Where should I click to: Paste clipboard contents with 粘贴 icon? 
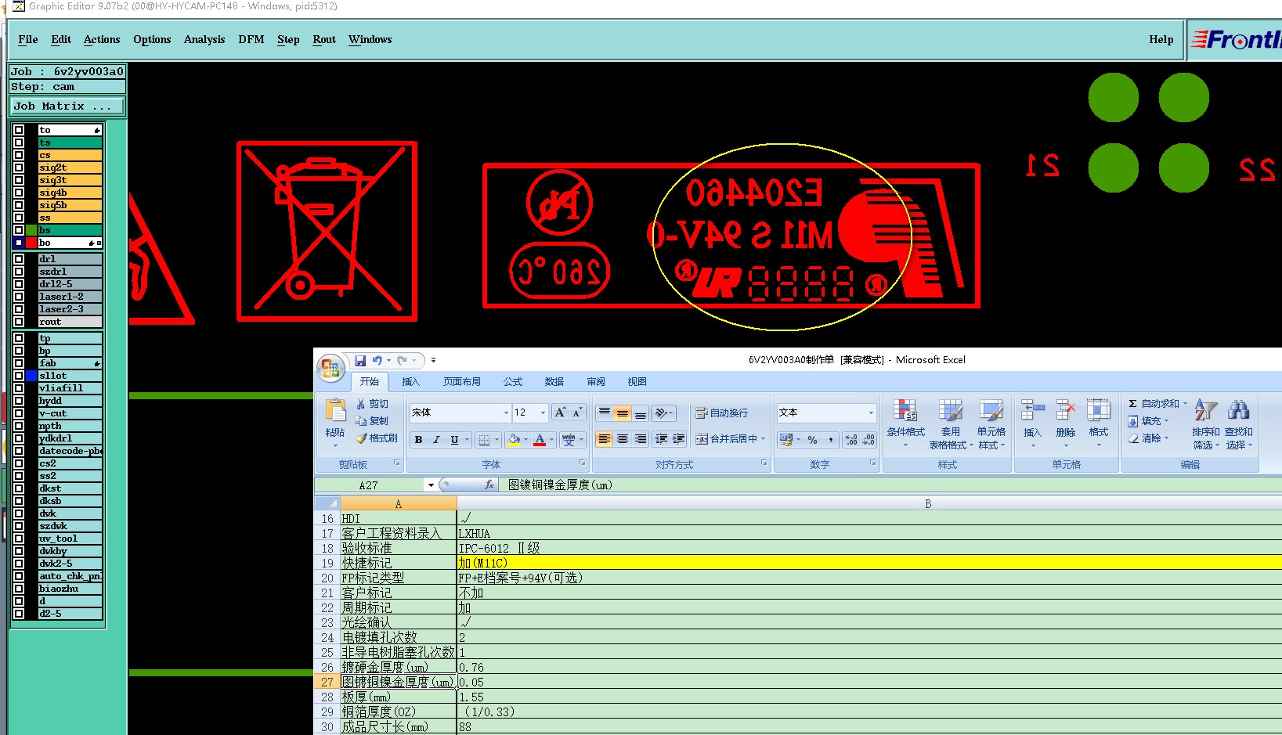tap(335, 410)
